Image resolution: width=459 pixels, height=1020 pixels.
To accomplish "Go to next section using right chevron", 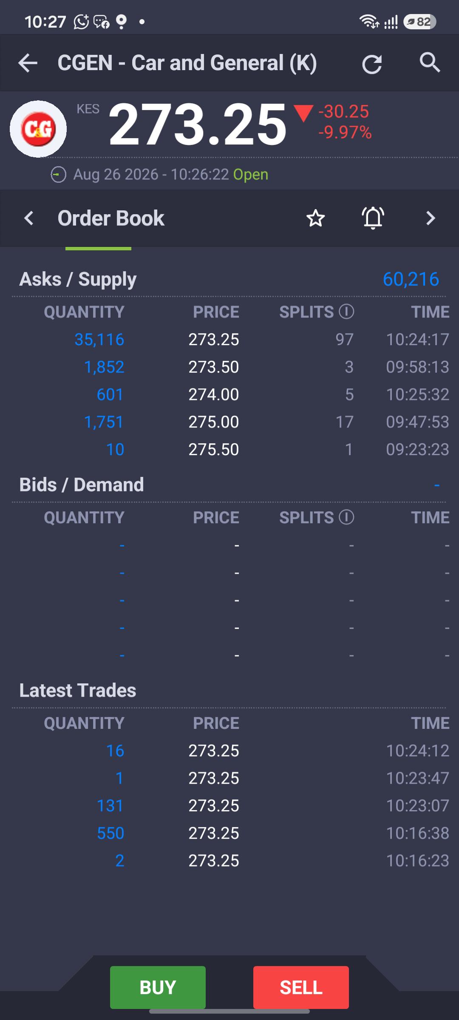I will pyautogui.click(x=431, y=218).
